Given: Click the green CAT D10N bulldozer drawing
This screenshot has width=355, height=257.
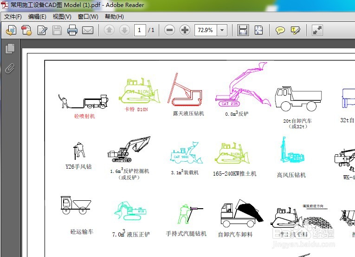Looking at the screenshot, I should (x=139, y=91).
